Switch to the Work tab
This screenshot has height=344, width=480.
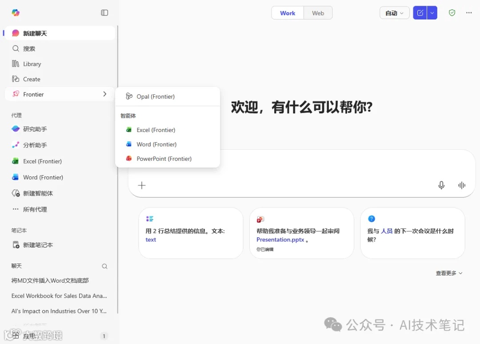[288, 13]
